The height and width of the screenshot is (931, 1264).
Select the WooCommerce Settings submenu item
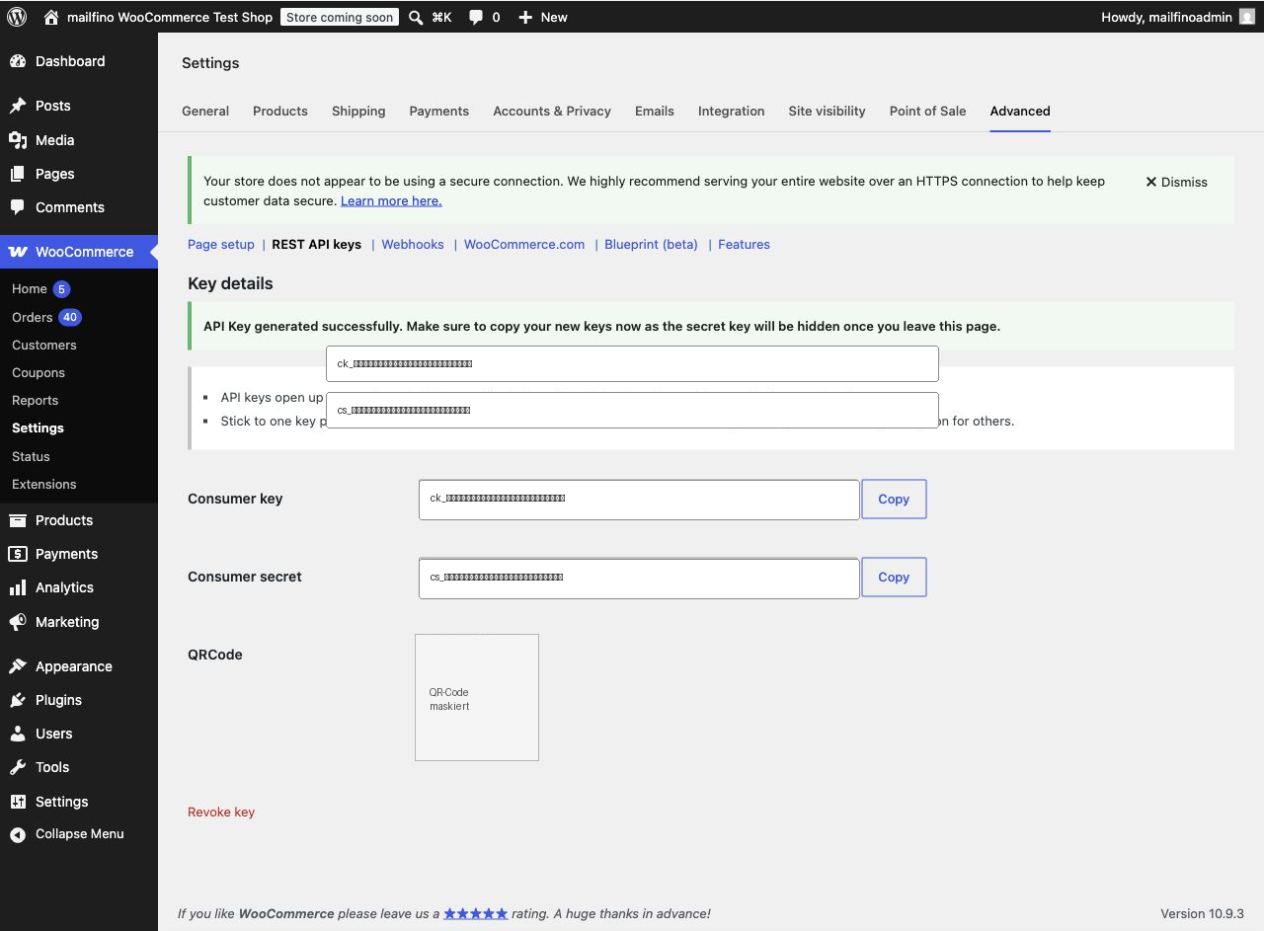tap(38, 427)
